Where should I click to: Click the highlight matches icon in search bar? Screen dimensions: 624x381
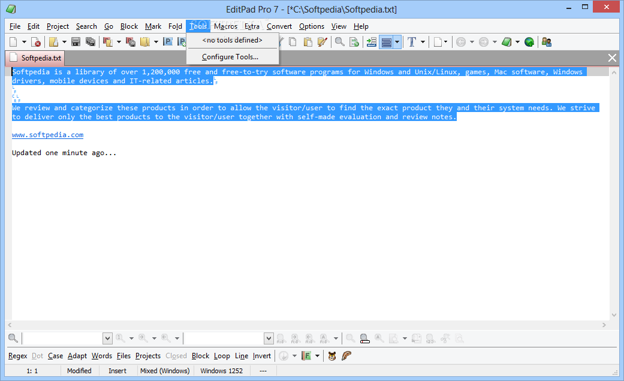(364, 338)
